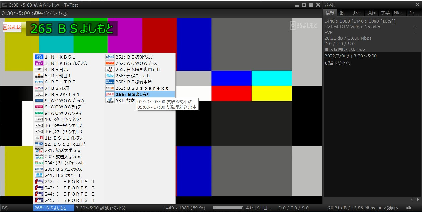
Task: Click the D 0 / E 0 / S 0 status bar counter
Action: click(293, 208)
